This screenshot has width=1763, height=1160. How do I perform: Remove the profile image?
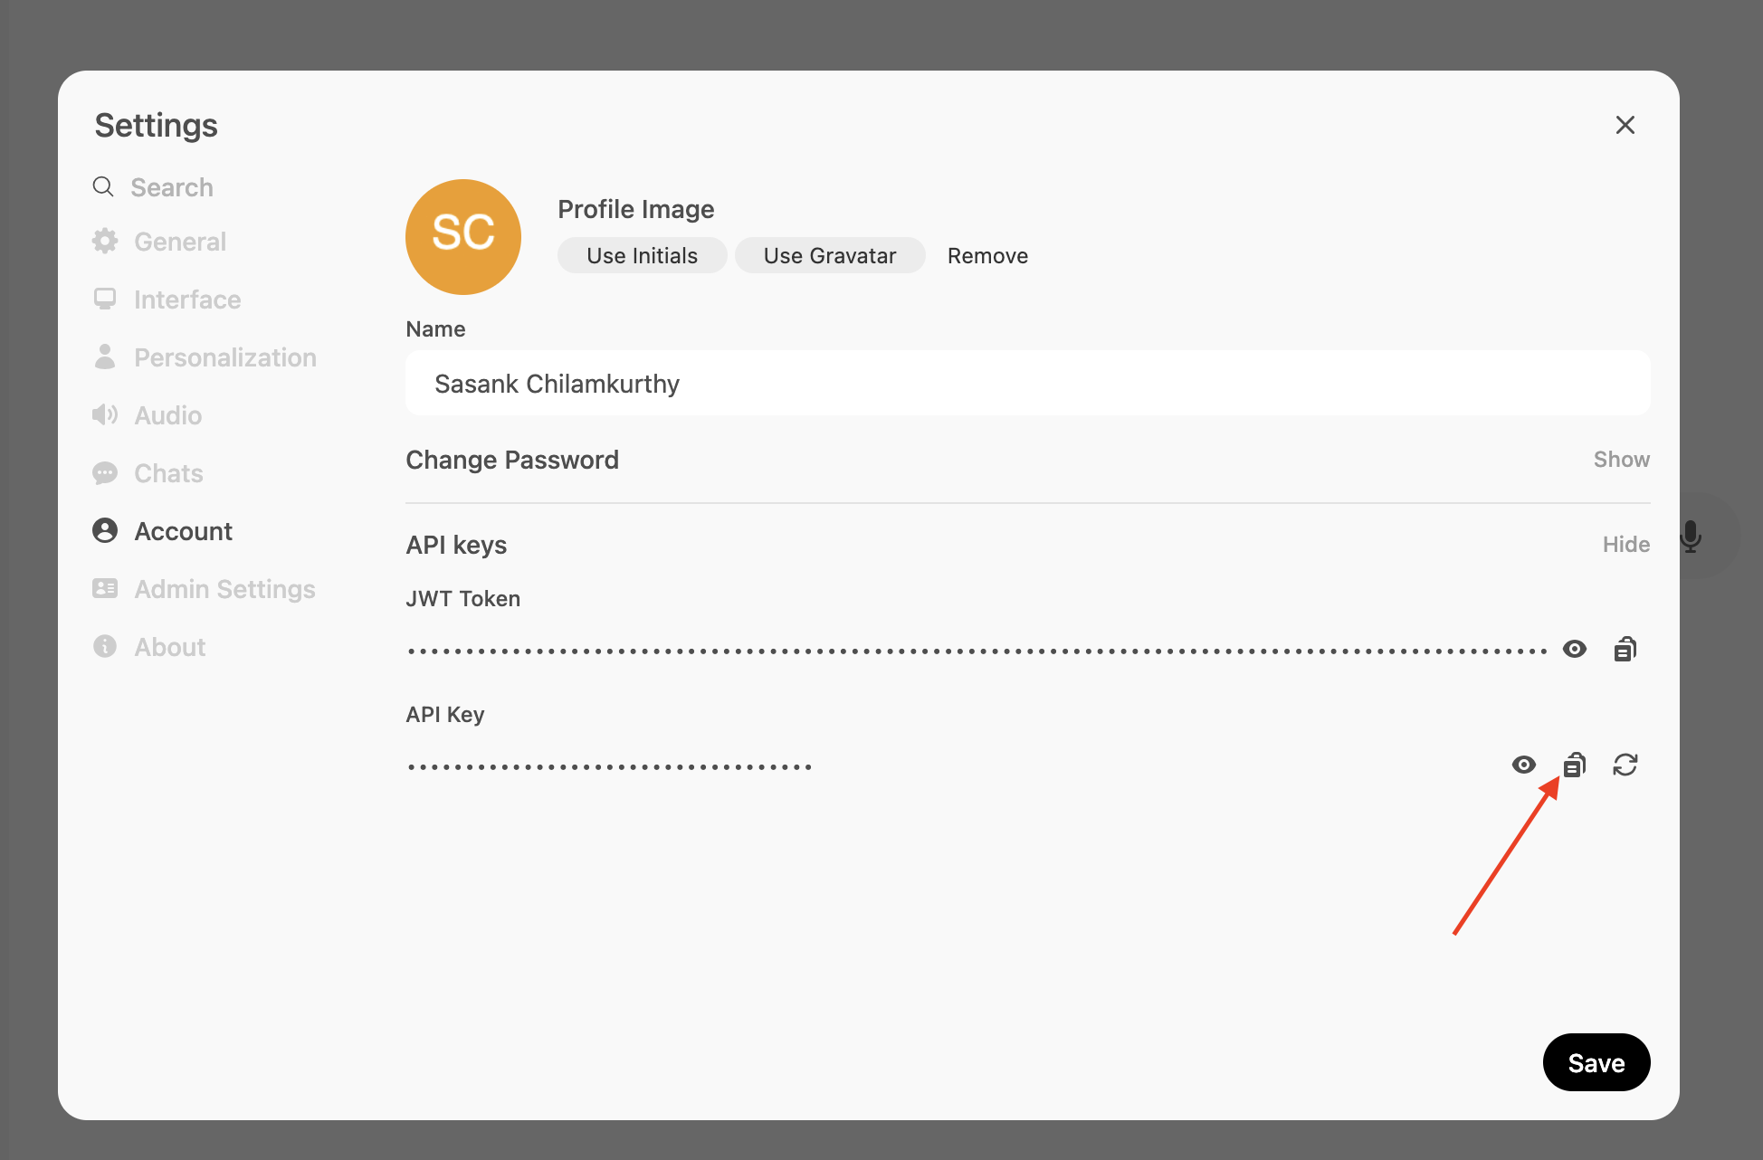(987, 256)
